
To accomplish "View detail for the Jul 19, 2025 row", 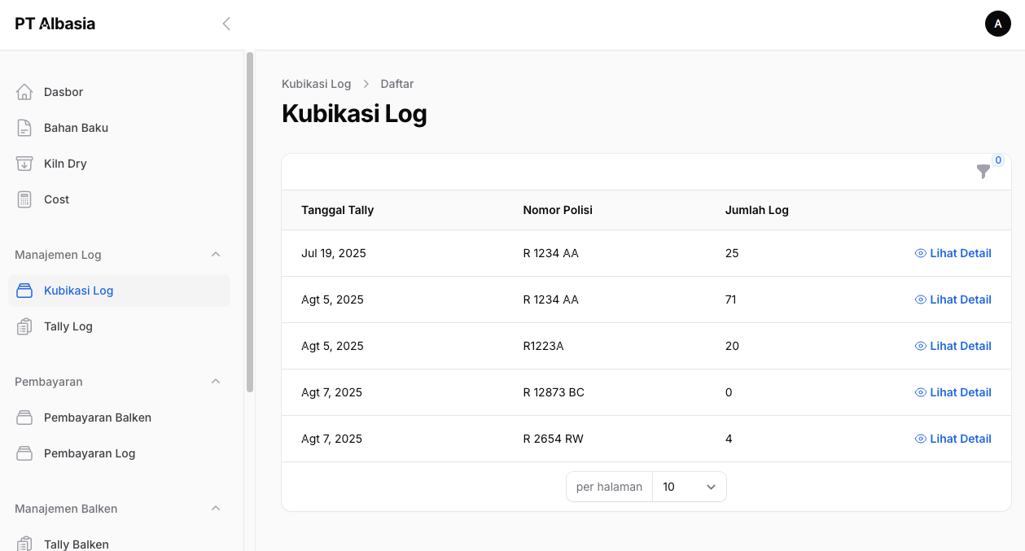I will click(x=953, y=253).
